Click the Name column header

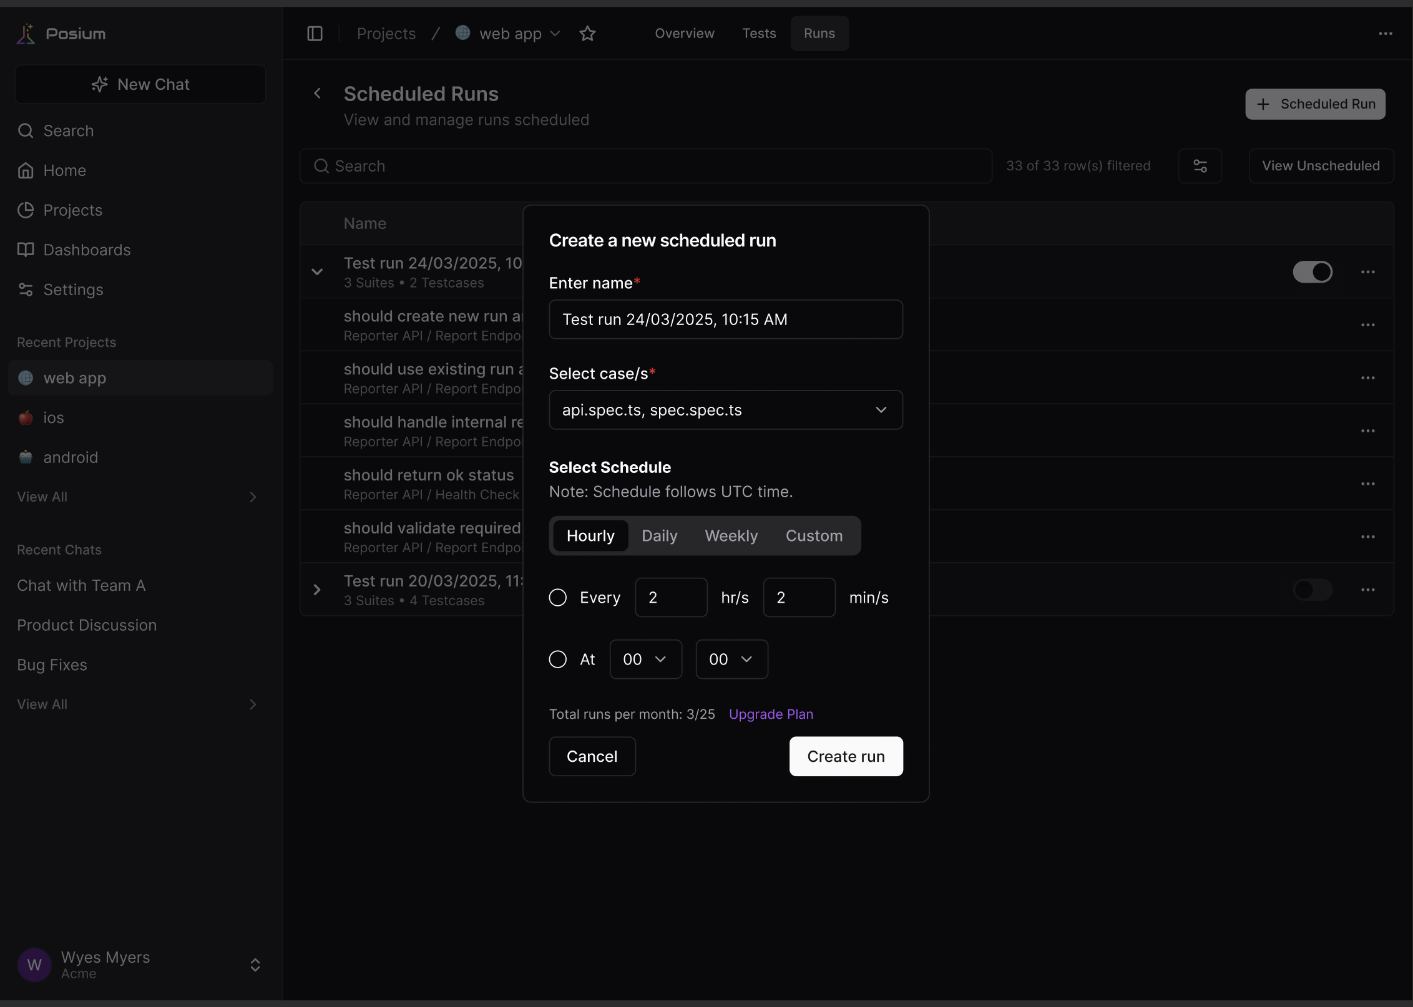365,223
